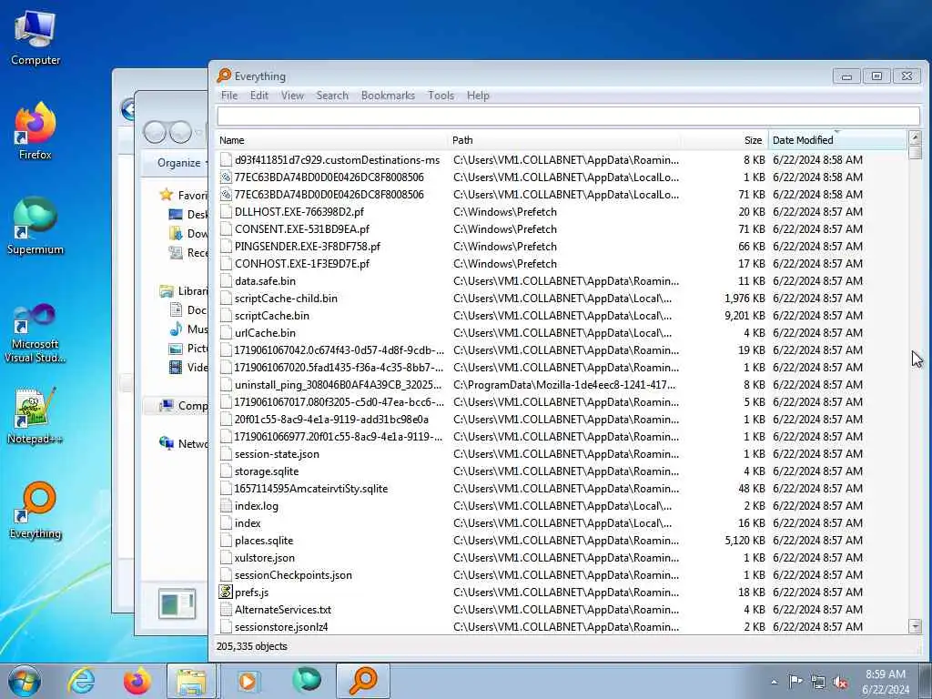The height and width of the screenshot is (699, 932).
Task: Open the Bookmarks menu
Action: [388, 95]
